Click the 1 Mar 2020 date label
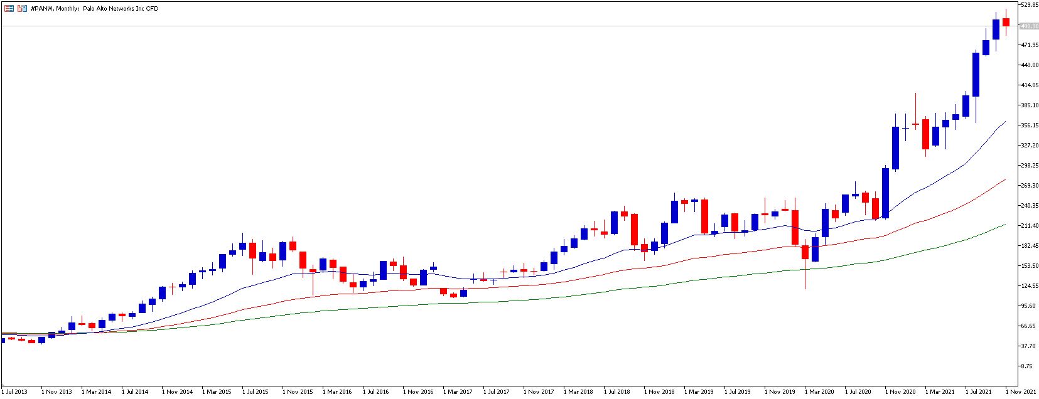The width and height of the screenshot is (1039, 399). point(819,391)
